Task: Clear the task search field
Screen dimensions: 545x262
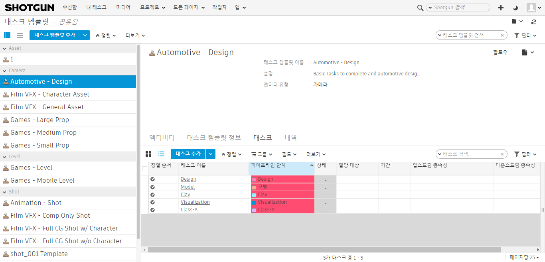Action: [x=502, y=154]
